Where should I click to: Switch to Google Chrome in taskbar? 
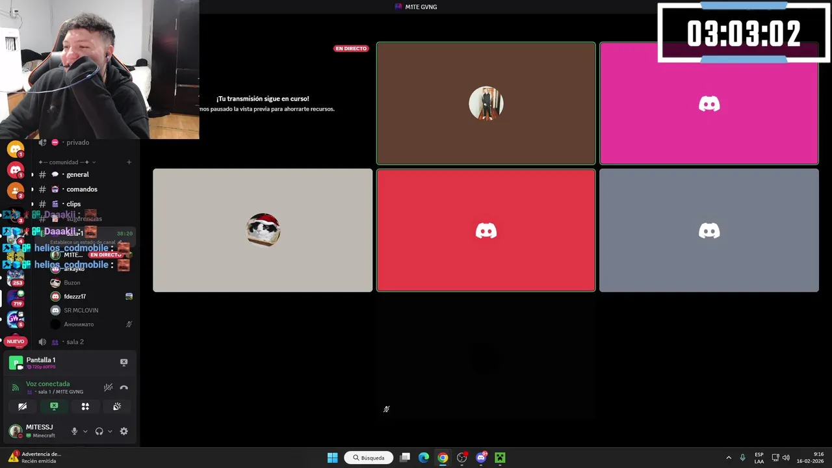[x=443, y=458]
